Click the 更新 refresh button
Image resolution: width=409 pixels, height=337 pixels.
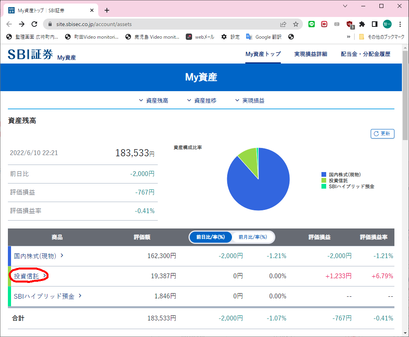point(382,134)
